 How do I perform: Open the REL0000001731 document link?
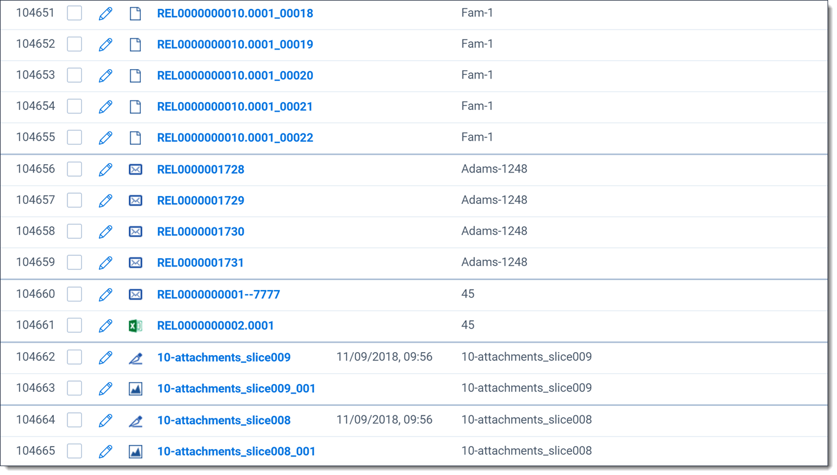(201, 263)
